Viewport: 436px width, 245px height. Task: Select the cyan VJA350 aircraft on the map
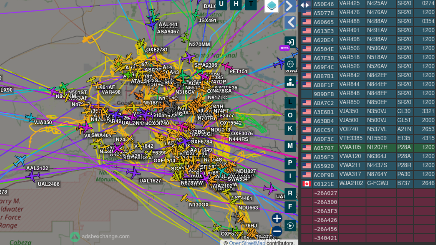tap(30, 117)
